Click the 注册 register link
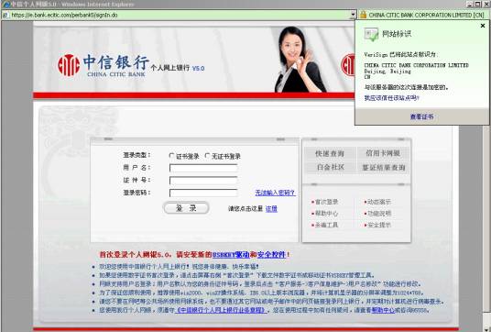This screenshot has width=491, height=332. pos(271,208)
